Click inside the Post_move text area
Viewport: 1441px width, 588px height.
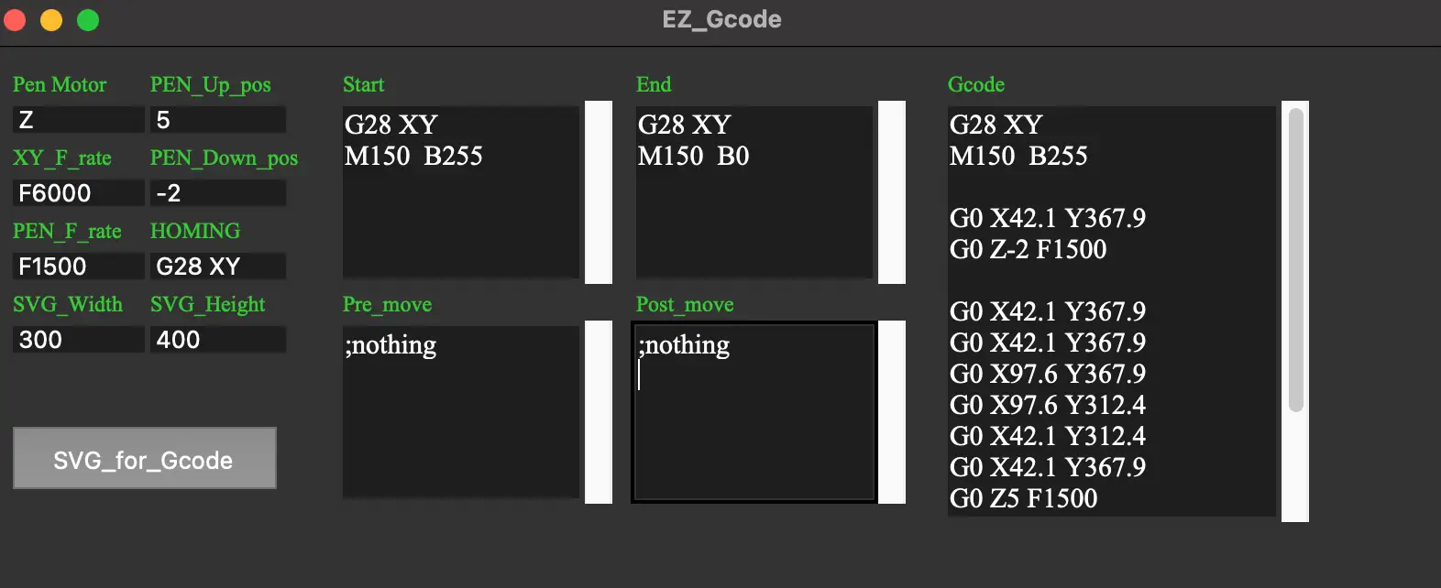pyautogui.click(x=754, y=412)
